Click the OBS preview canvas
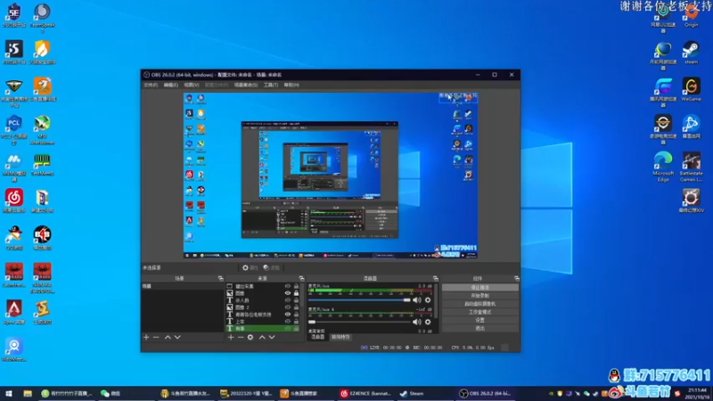Viewport: 713px width, 401px height. [331, 176]
